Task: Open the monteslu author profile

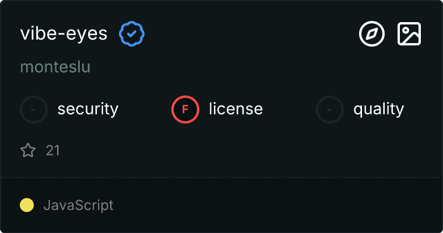Action: click(x=55, y=67)
